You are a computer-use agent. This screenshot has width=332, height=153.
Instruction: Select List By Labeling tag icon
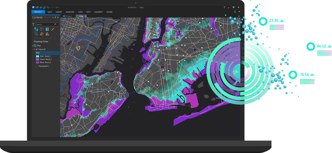point(42,34)
